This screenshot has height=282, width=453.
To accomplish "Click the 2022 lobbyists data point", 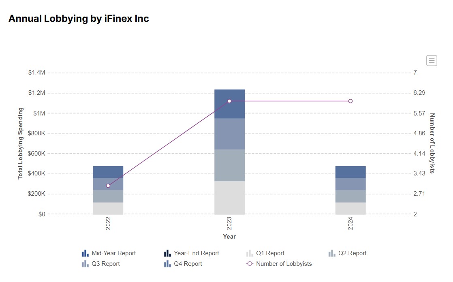I will pos(108,186).
